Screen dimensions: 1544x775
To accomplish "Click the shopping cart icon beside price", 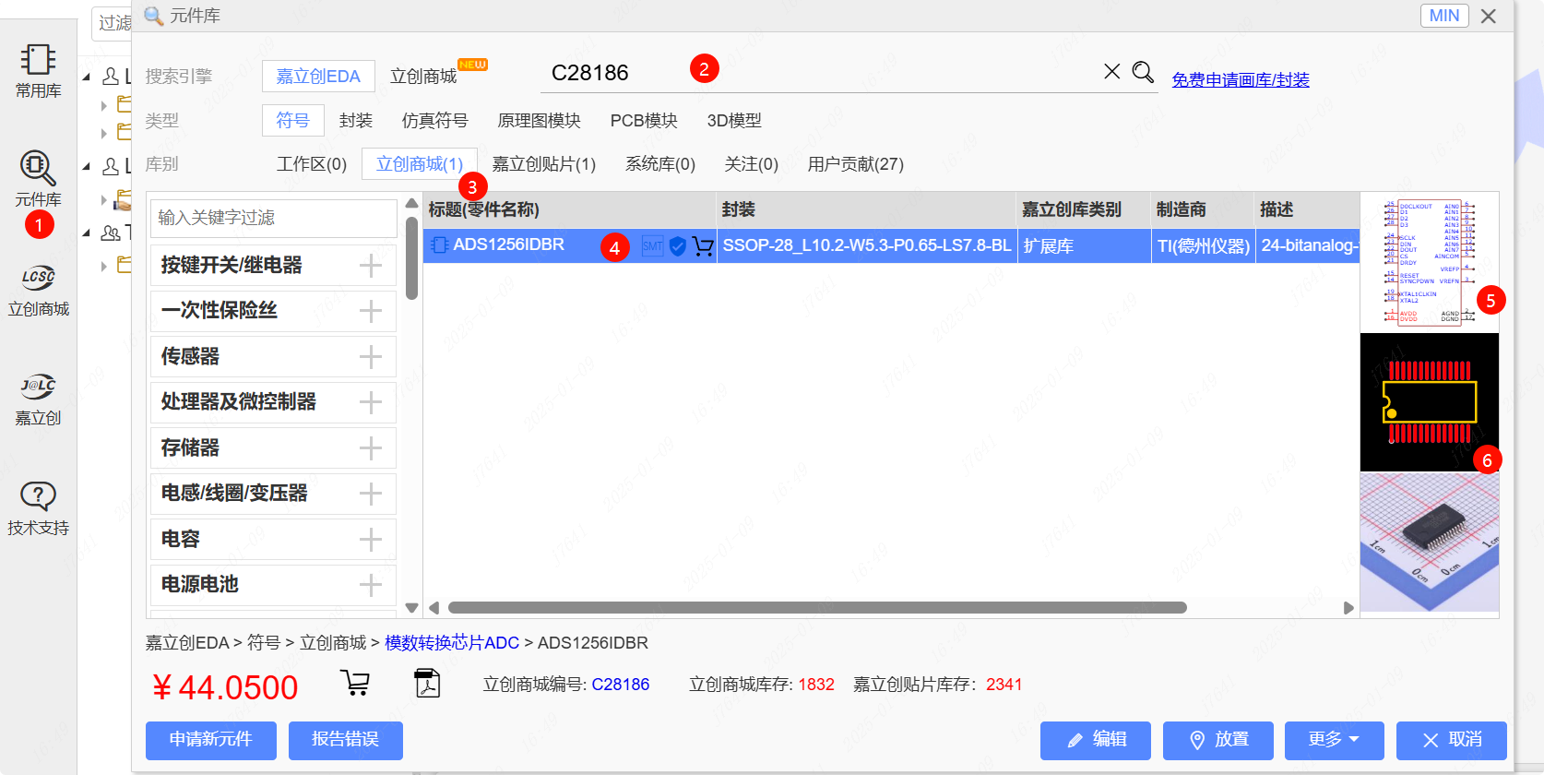I will [x=355, y=683].
